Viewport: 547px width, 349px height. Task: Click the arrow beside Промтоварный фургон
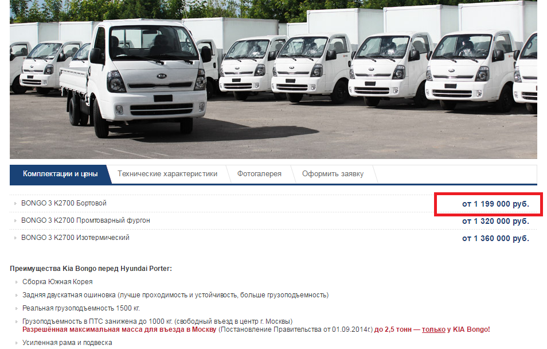coord(15,220)
